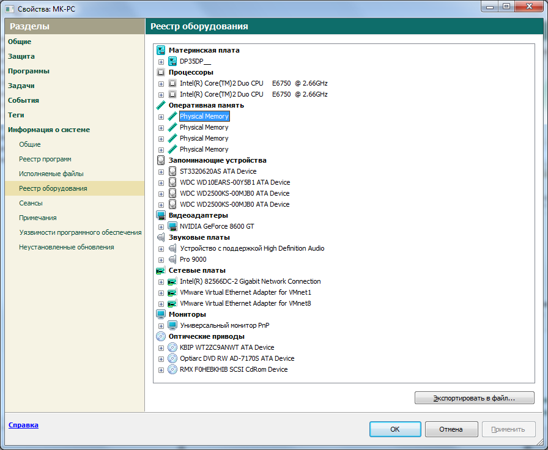Screen dimensions: 548x450
Task: Expand the Intel 82566DC-2 Gigabit Network node
Action: pos(161,282)
